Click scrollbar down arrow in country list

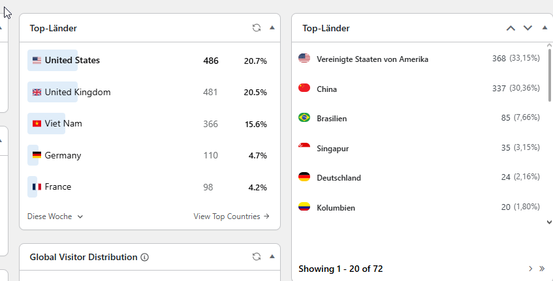tap(549, 222)
